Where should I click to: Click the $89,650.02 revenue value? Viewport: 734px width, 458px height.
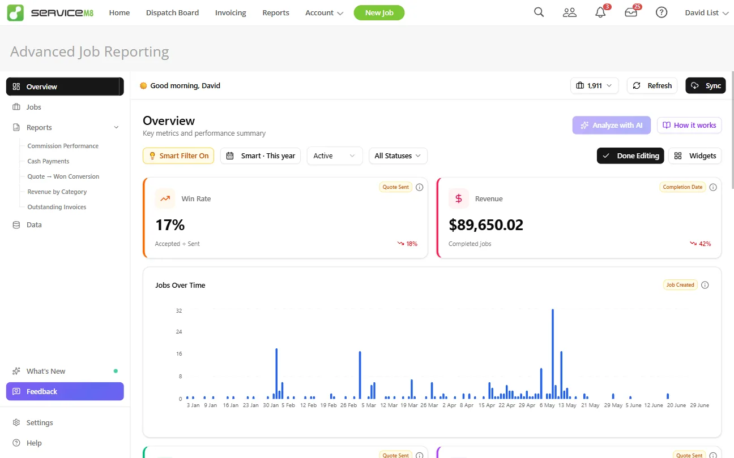click(486, 225)
